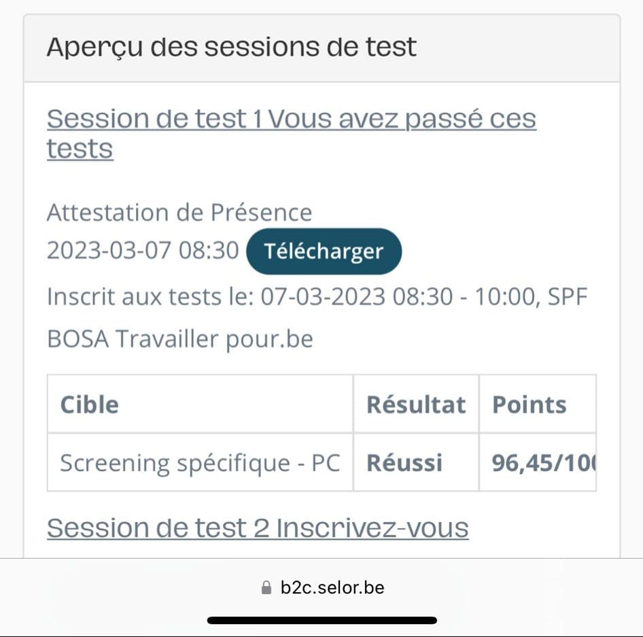Click the BOSA Travailler pour.be text
643x637 pixels.
pos(180,339)
